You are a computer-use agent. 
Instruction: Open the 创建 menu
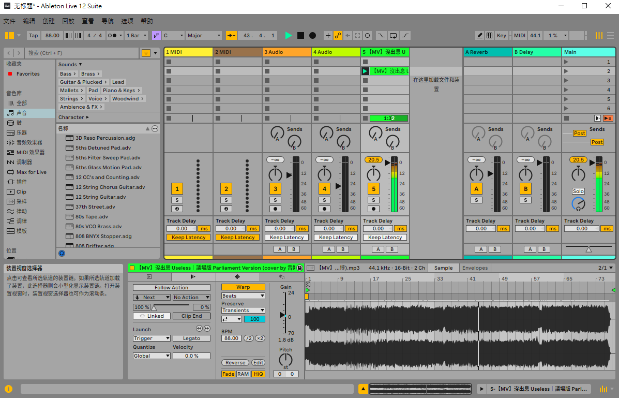pos(49,21)
